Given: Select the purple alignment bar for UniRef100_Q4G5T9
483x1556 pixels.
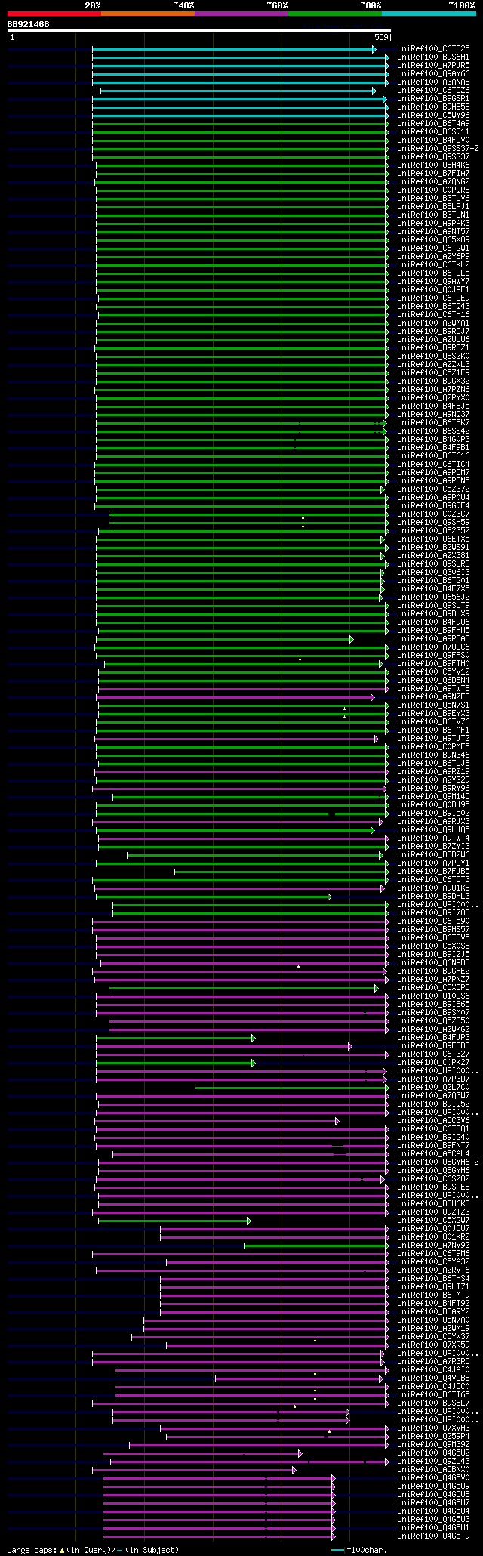Looking at the screenshot, I should (x=219, y=1536).
